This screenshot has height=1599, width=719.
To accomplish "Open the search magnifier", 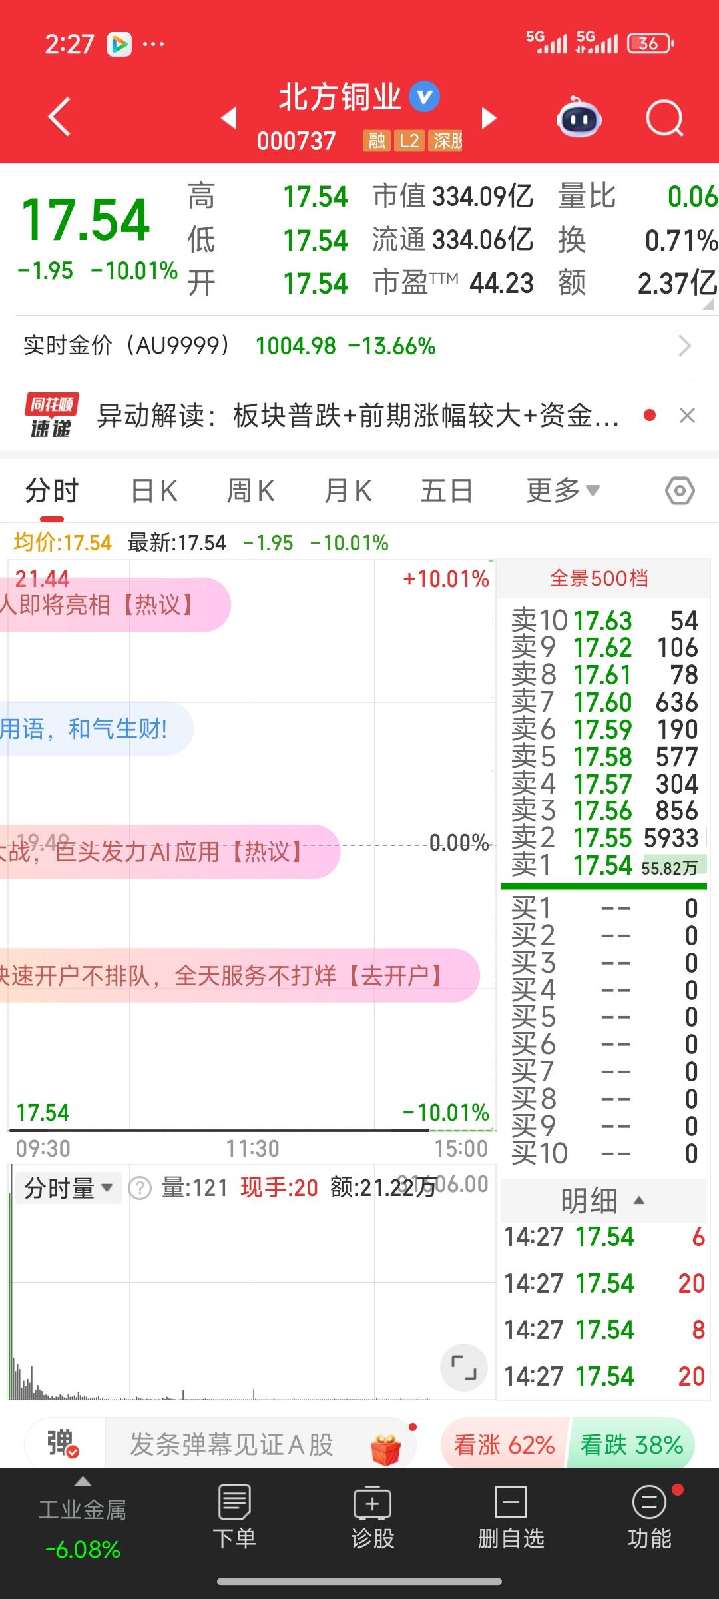I will click(664, 118).
